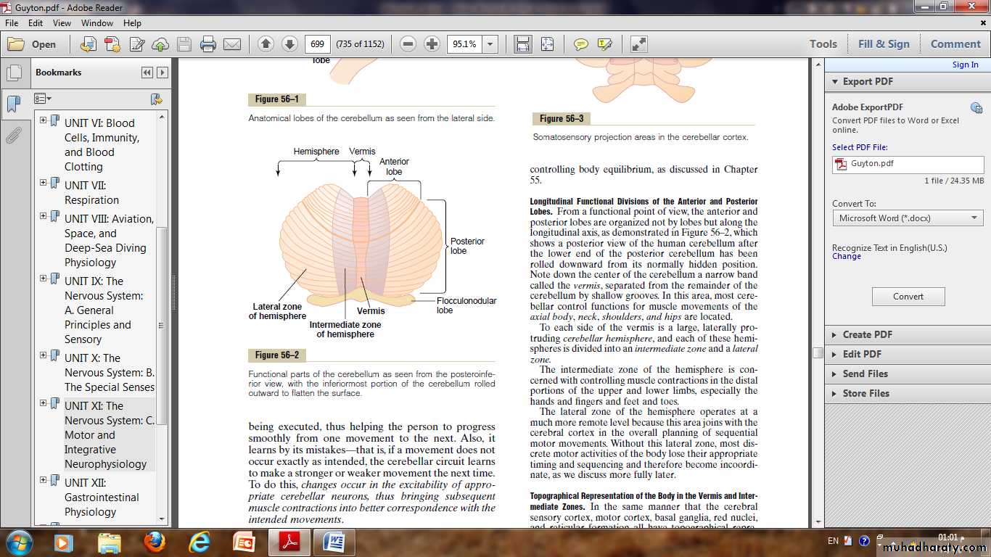
Task: Open the zoom percentage dropdown
Action: 490,44
